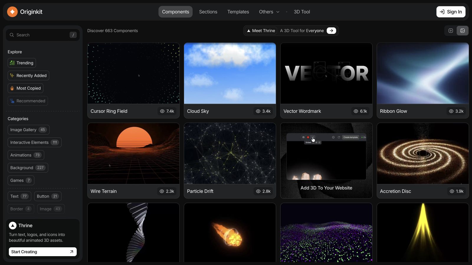Screen dimensions: 472x265
Task: Filter by Animations category
Action: pyautogui.click(x=26, y=155)
